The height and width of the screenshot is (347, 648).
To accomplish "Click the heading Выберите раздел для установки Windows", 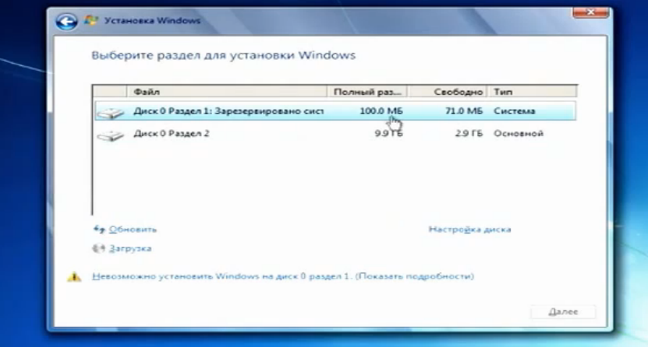I will tap(223, 55).
